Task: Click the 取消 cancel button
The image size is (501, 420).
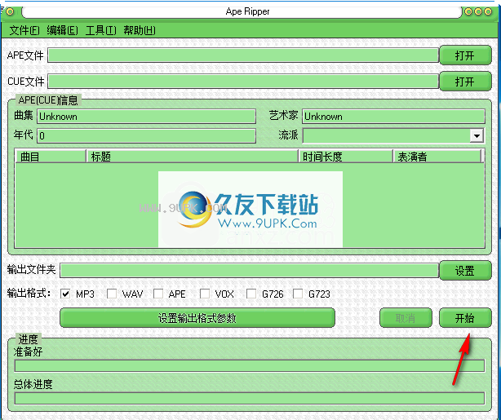Action: [406, 318]
